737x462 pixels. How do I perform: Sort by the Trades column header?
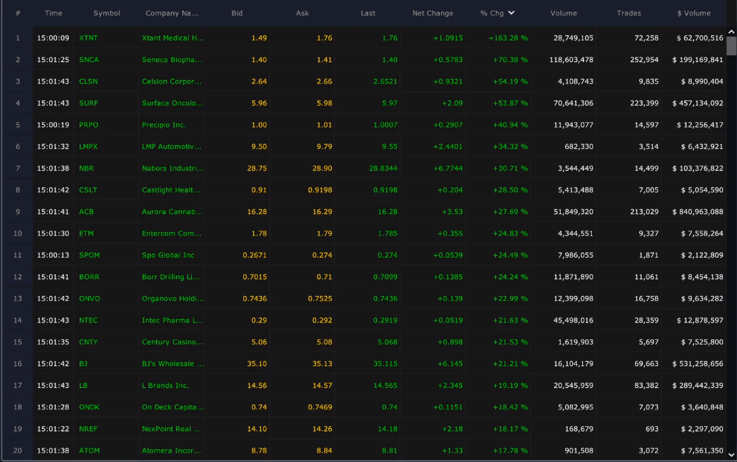click(628, 13)
